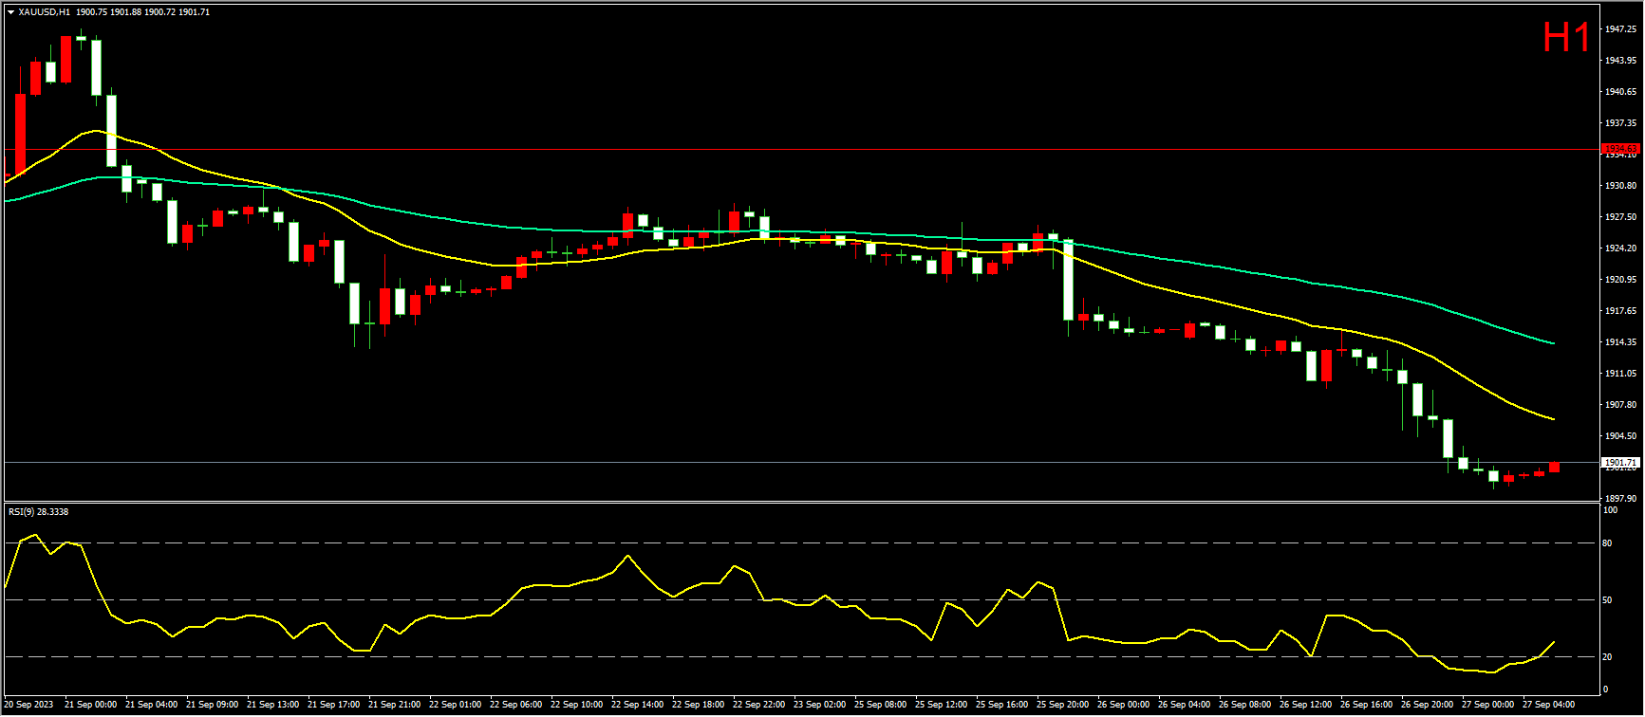The height and width of the screenshot is (717, 1645).
Task: Click the 25 Sep 16:00 time label
Action: [1001, 705]
